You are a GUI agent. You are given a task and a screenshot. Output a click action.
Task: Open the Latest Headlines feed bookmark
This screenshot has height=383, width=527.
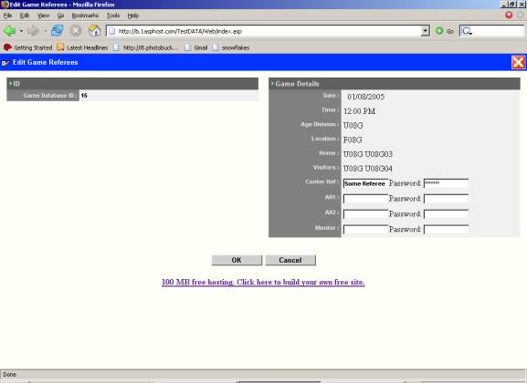(82, 47)
